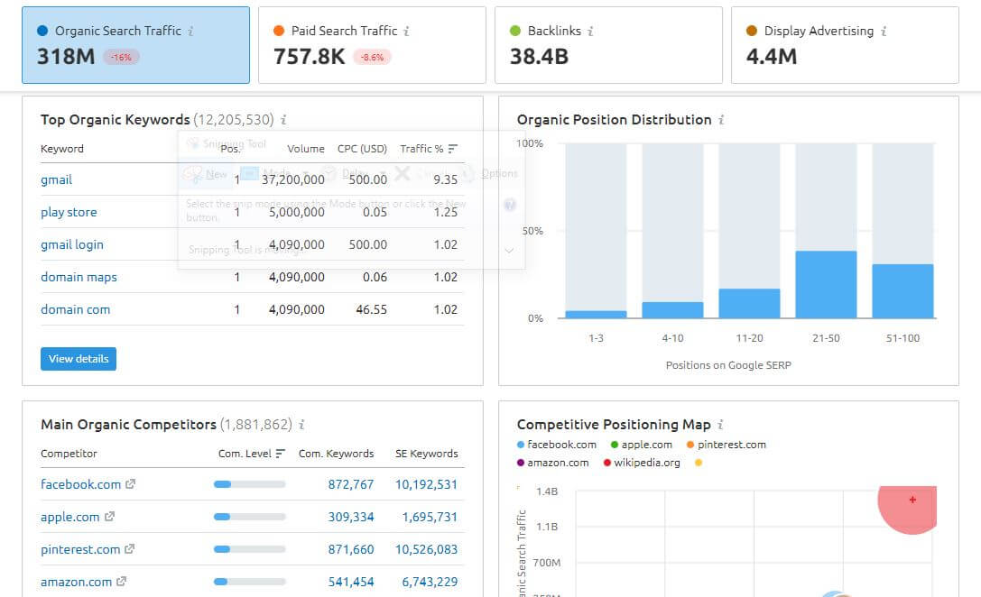Open the facebook.com competitor link
The width and height of the screenshot is (981, 597).
tap(80, 484)
